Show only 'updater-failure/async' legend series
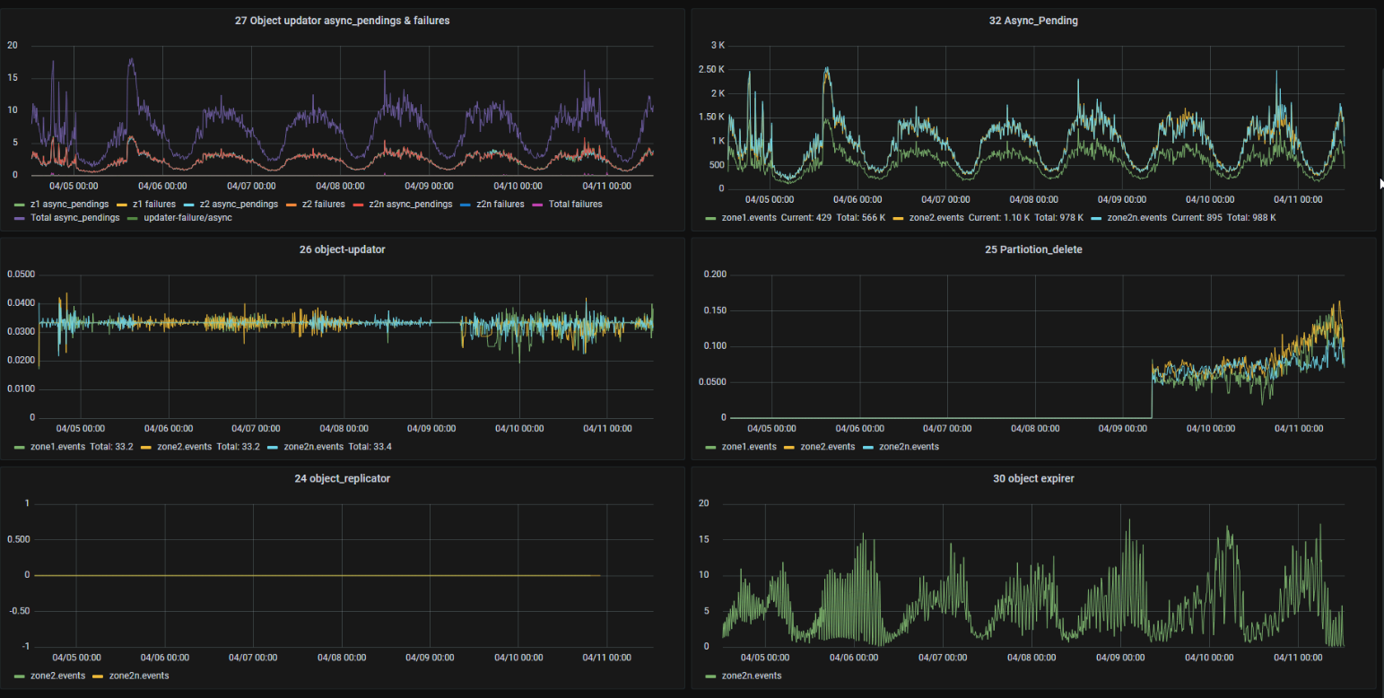This screenshot has width=1384, height=698. 187,218
